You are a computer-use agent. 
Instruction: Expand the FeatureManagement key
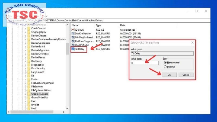click(25, 83)
